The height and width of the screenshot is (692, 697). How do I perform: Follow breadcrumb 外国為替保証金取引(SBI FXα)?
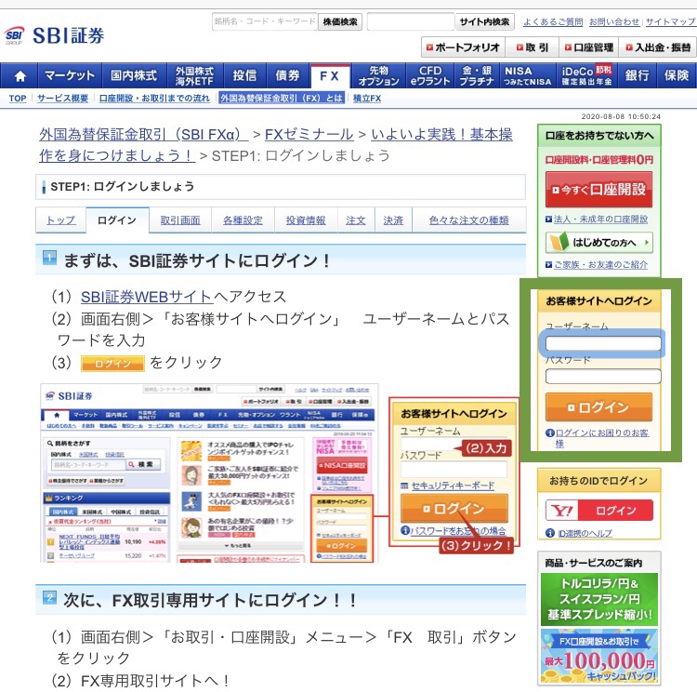[x=143, y=134]
